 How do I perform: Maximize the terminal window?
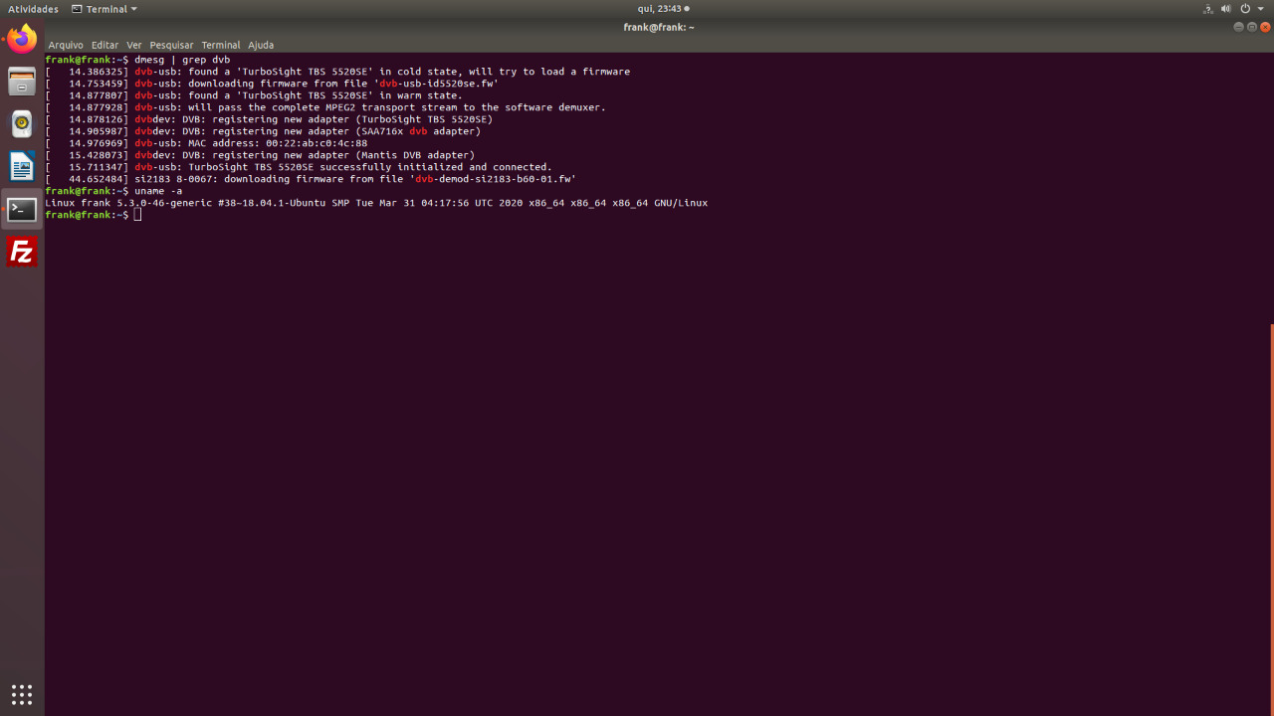point(1252,27)
